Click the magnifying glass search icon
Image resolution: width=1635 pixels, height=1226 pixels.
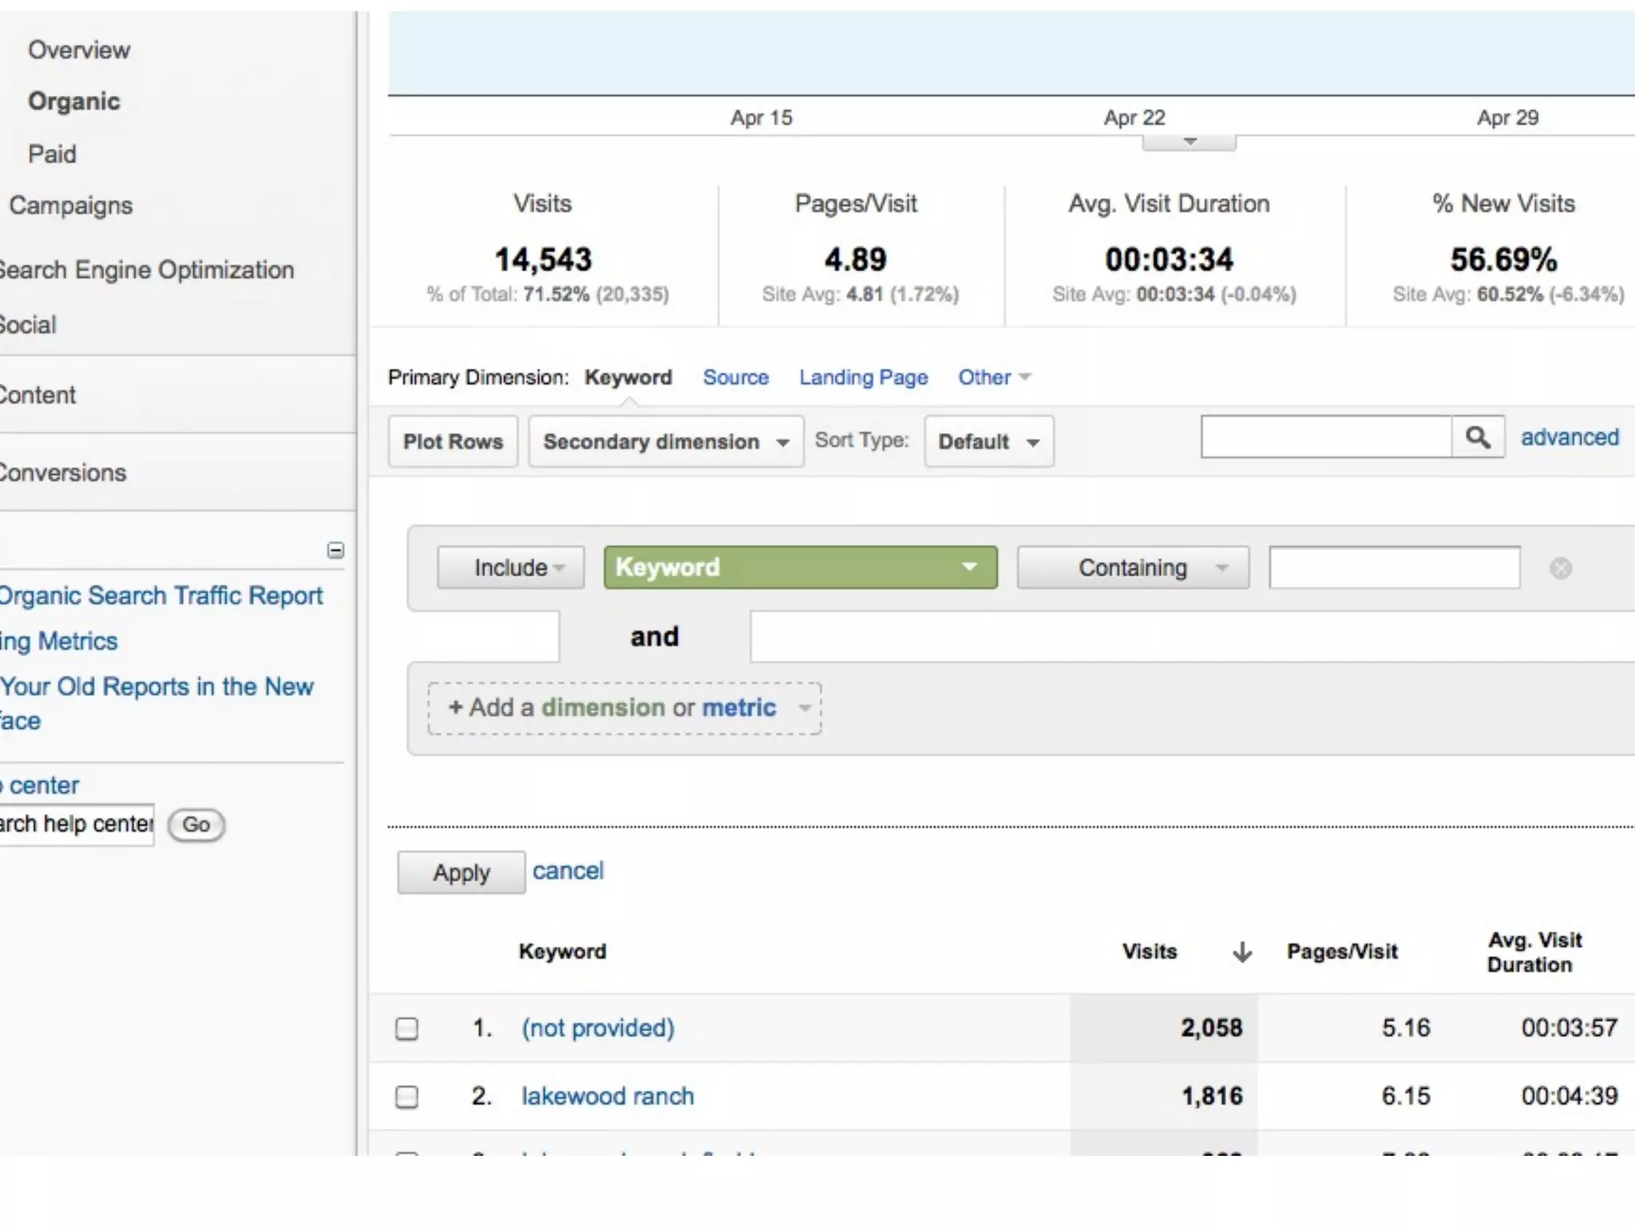coord(1477,437)
